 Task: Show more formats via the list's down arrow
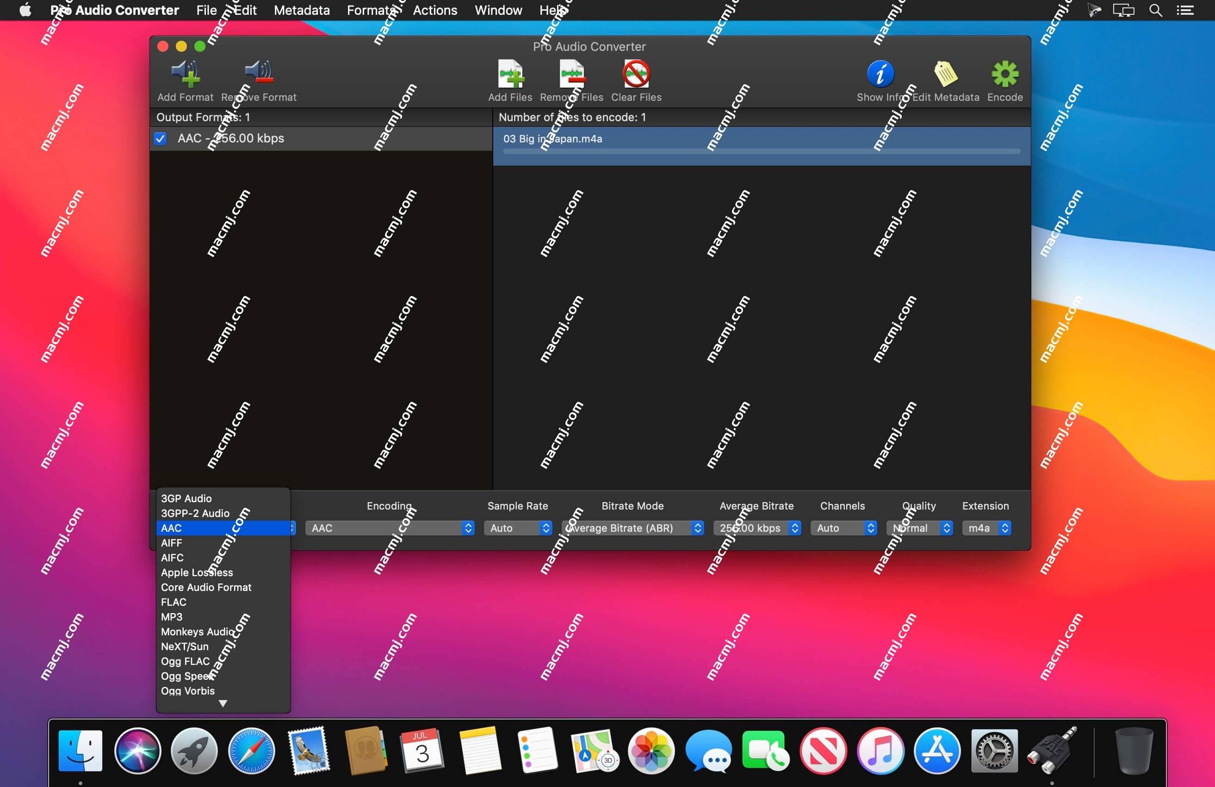tap(223, 703)
